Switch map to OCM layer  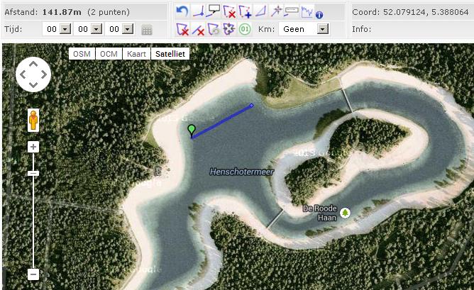pos(109,54)
